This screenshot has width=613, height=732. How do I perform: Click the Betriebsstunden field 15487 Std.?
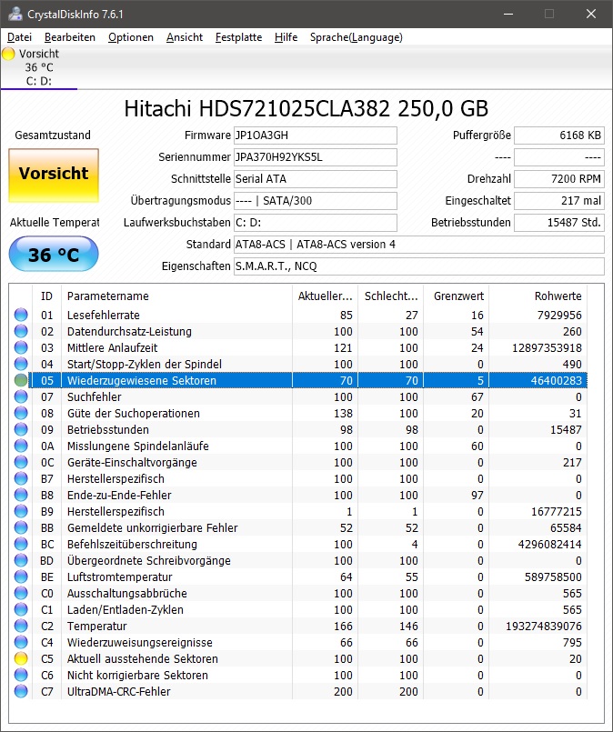click(x=559, y=223)
